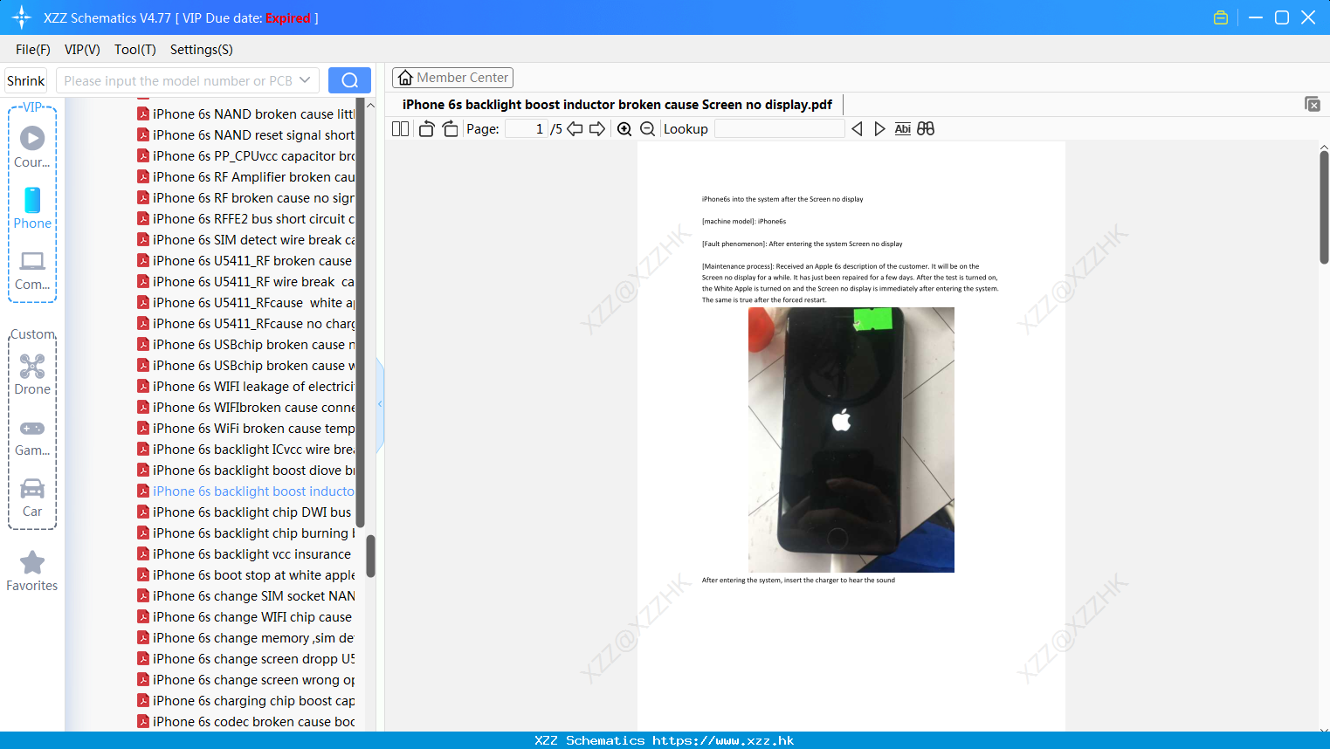Click the iPhone photo in the PDF
This screenshot has height=749, width=1330.
tap(851, 440)
